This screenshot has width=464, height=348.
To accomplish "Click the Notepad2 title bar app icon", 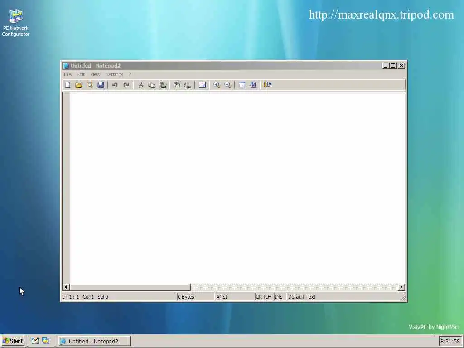I will point(66,66).
